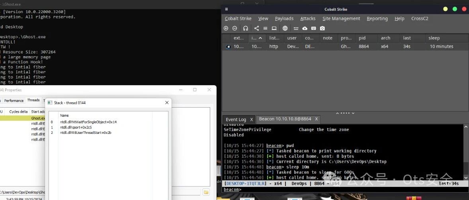Click folder icon beside file path in Properties
Screen dimensions: 469x200
[x=206, y=192]
